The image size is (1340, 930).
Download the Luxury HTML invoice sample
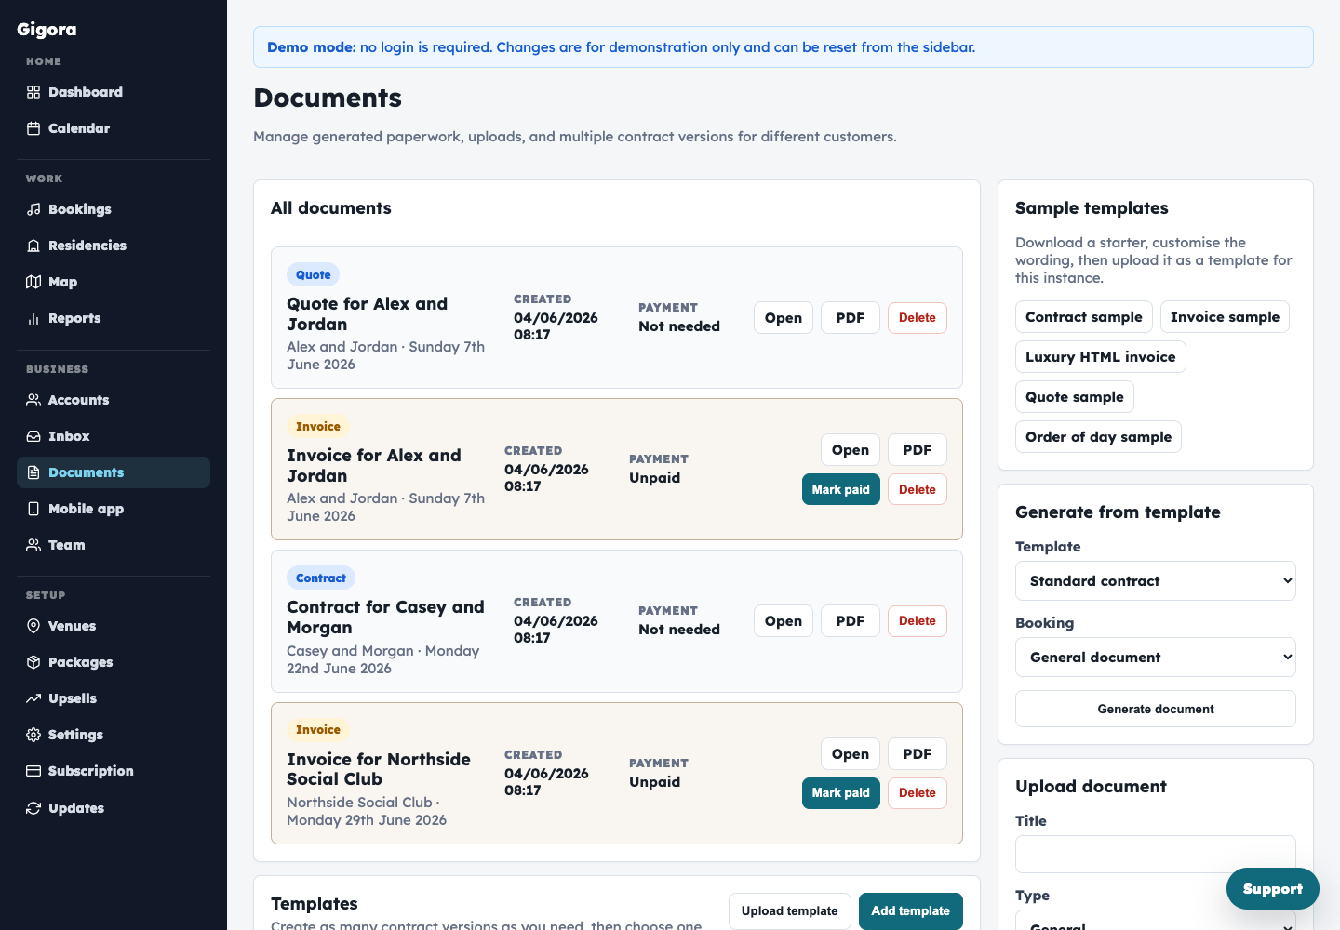coord(1101,357)
